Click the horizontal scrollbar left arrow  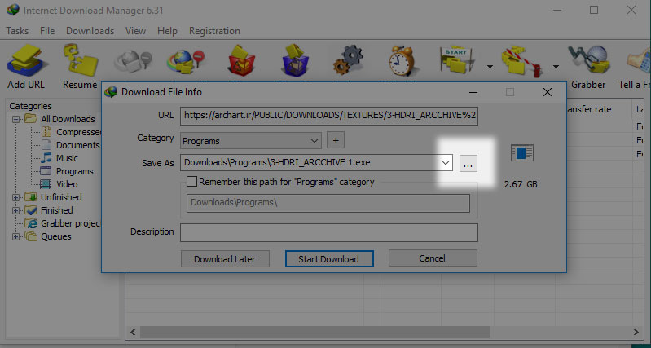133,333
